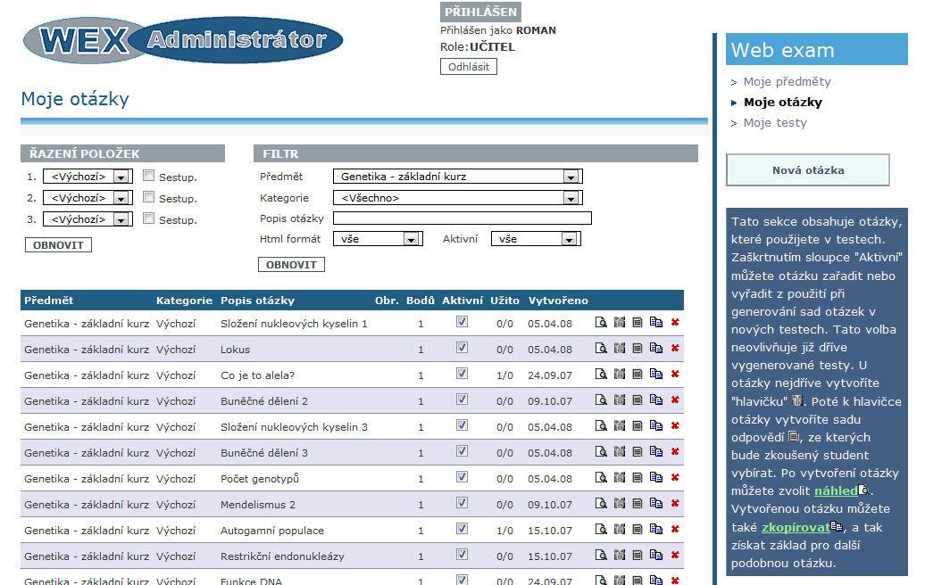Copy question 'Složení nukleových kyselin 1'
This screenshot has height=585, width=925.
coord(656,322)
